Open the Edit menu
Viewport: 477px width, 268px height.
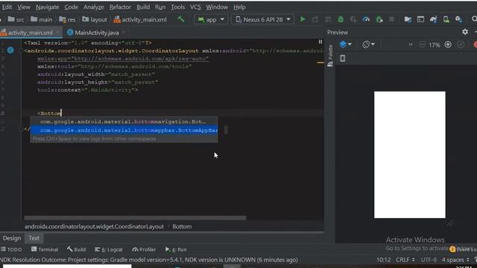point(7,7)
